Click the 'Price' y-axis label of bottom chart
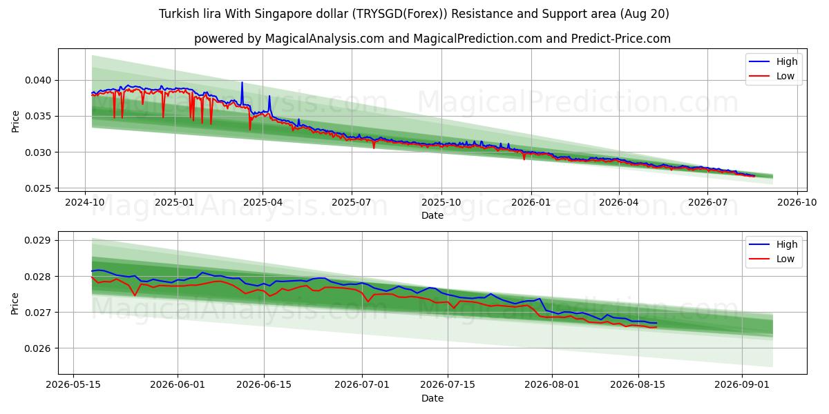This screenshot has width=829, height=414. pyautogui.click(x=15, y=303)
